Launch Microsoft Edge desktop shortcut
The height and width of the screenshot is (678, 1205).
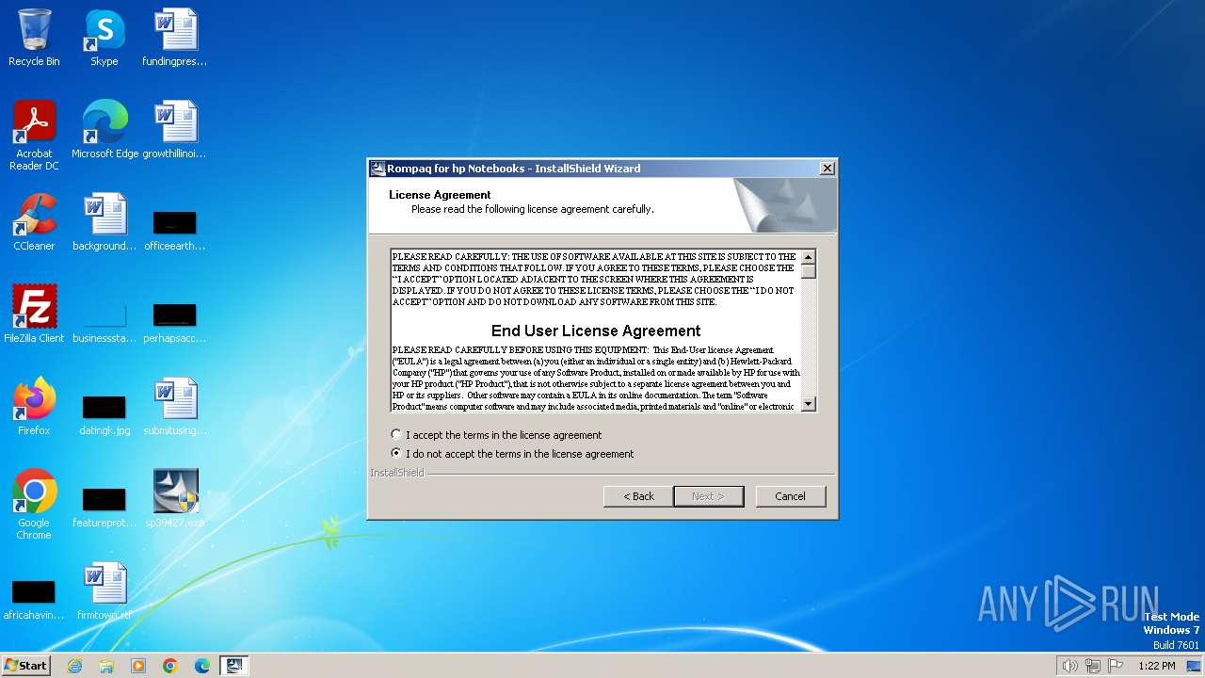tap(104, 129)
